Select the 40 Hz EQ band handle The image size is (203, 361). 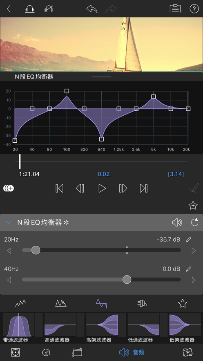pyautogui.click(x=32, y=109)
